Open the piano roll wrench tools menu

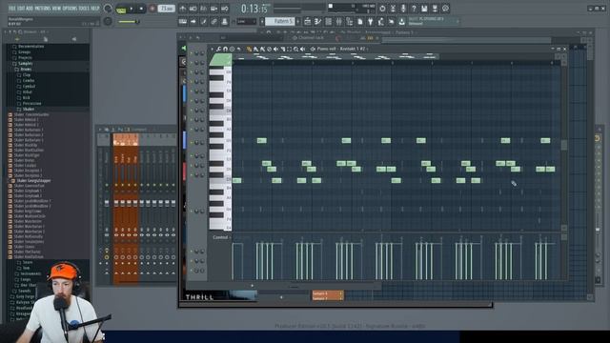tap(218, 49)
